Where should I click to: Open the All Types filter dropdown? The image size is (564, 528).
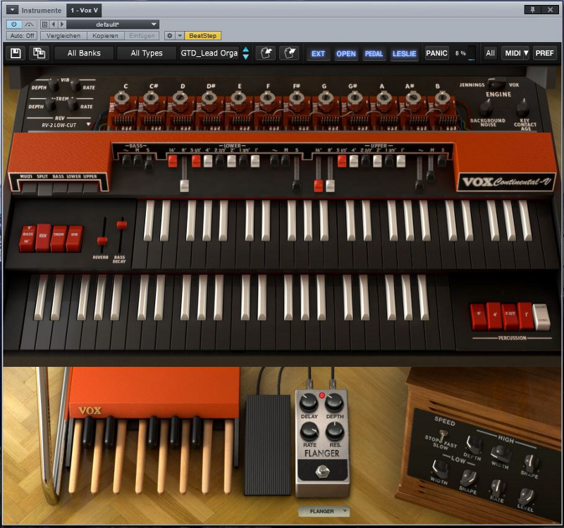coord(147,54)
